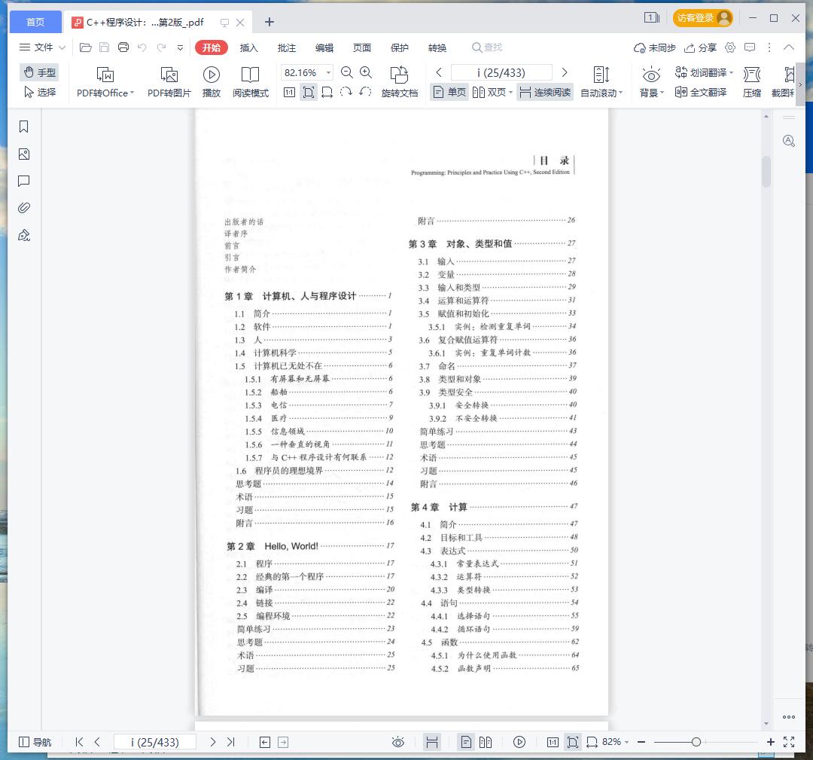Open the thumbnails panel in the sidebar
Image resolution: width=813 pixels, height=760 pixels.
tap(24, 154)
